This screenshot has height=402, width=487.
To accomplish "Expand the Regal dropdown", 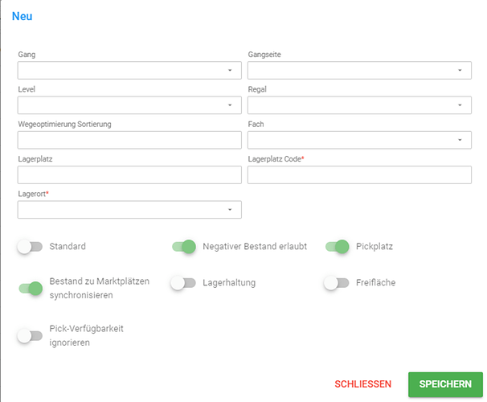I will [x=359, y=105].
